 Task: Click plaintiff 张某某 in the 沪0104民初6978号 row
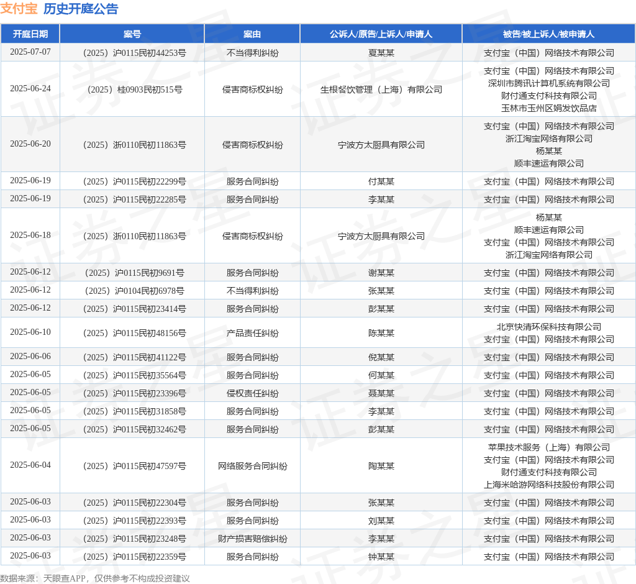381,291
